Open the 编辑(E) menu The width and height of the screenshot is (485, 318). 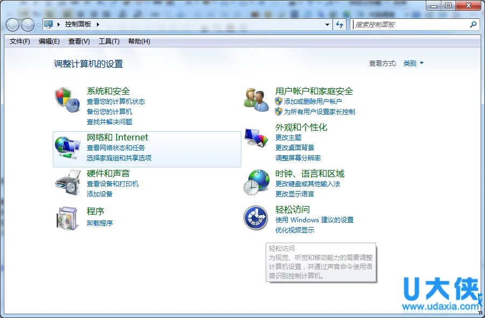click(49, 41)
